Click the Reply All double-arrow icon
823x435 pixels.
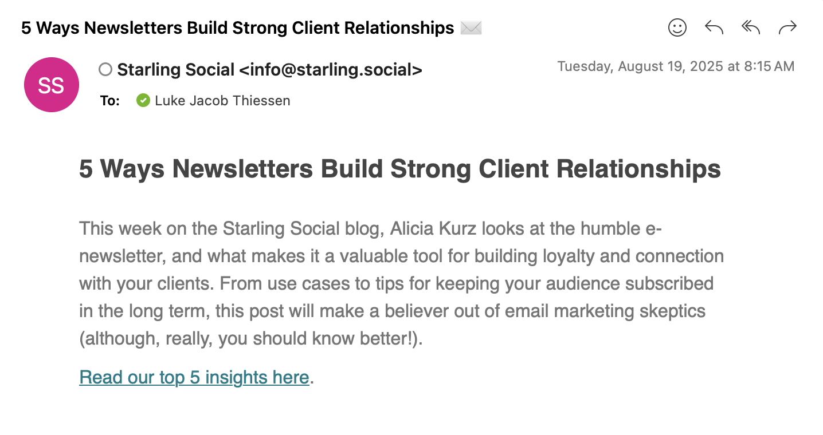point(750,27)
